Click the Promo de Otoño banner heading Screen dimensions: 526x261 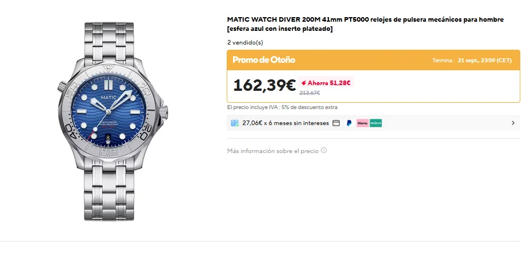(x=264, y=60)
